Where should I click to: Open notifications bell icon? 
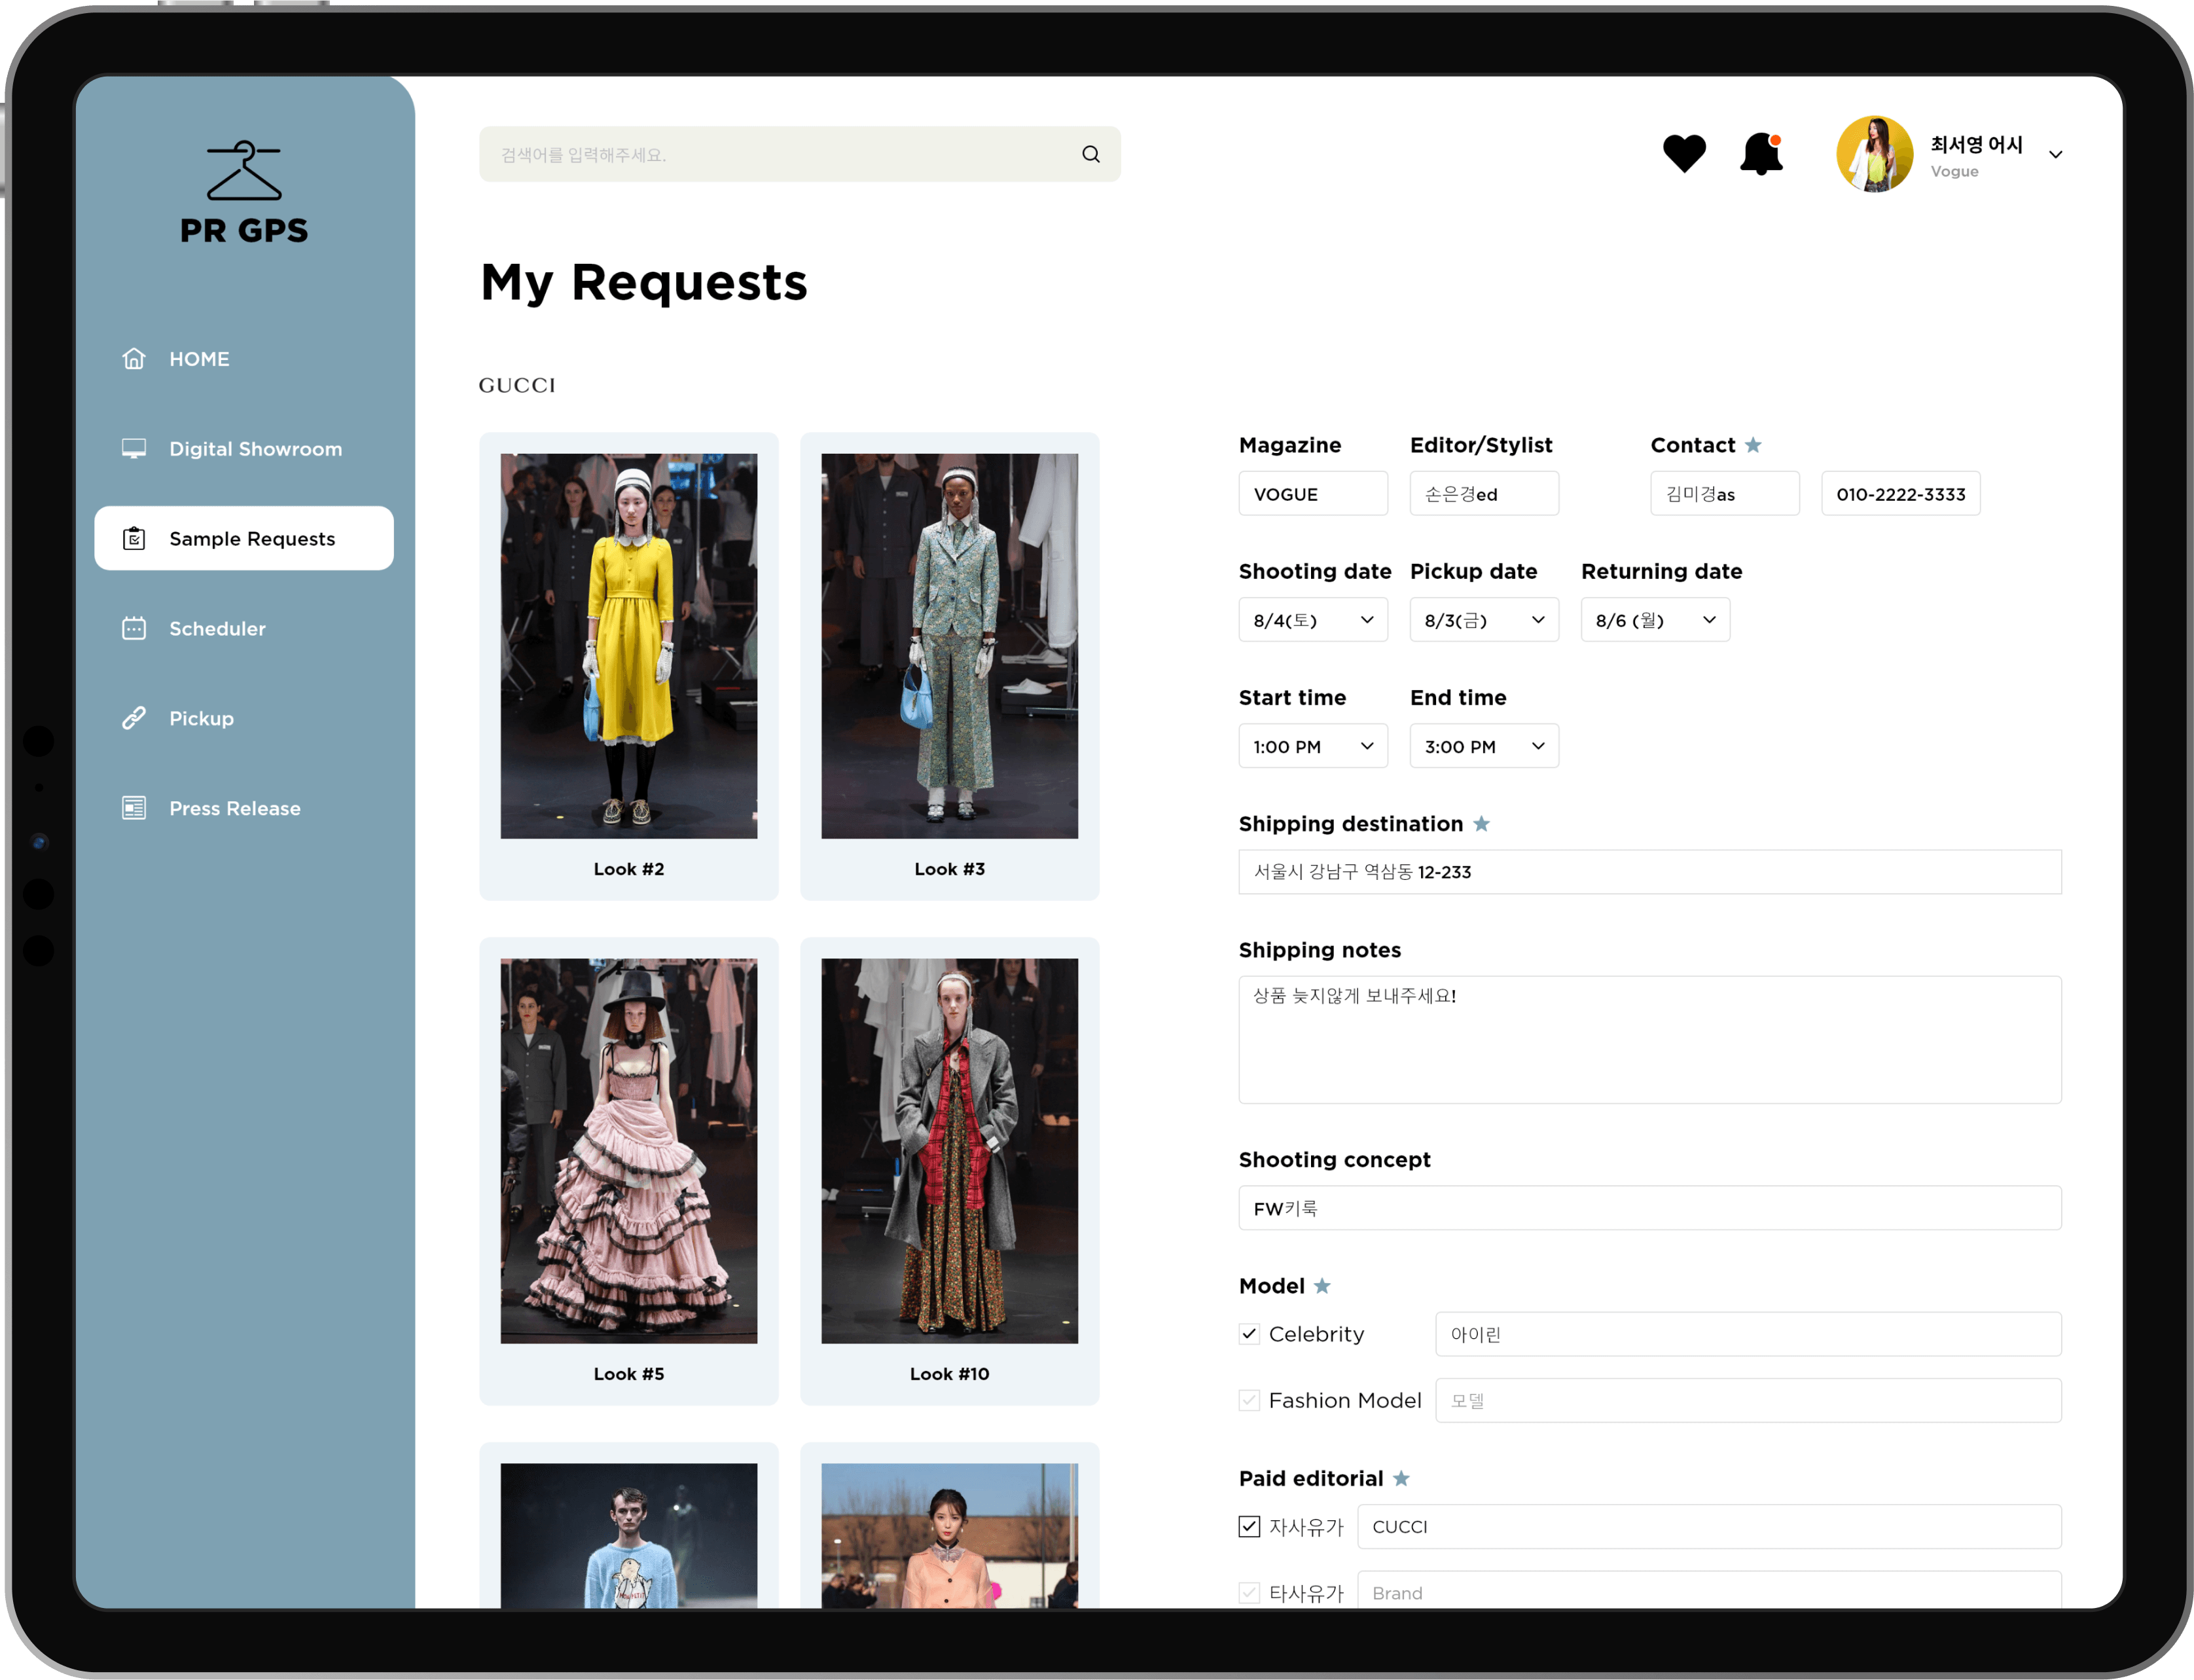click(x=1761, y=154)
